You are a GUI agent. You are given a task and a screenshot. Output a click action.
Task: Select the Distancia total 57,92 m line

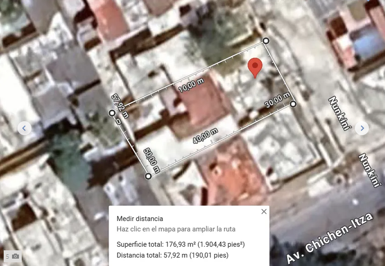coord(172,255)
